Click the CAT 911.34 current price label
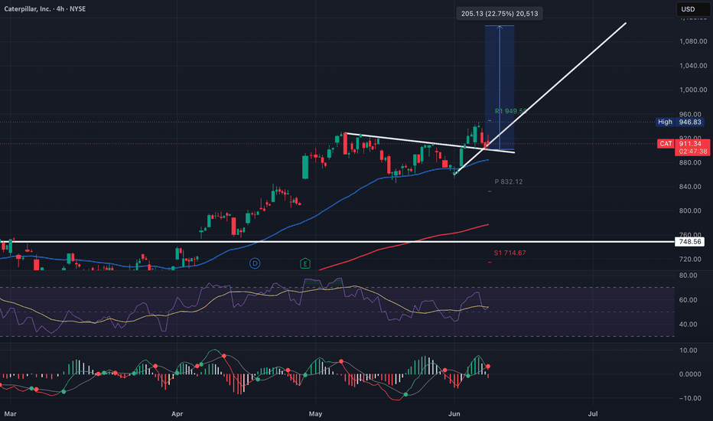 pyautogui.click(x=684, y=143)
